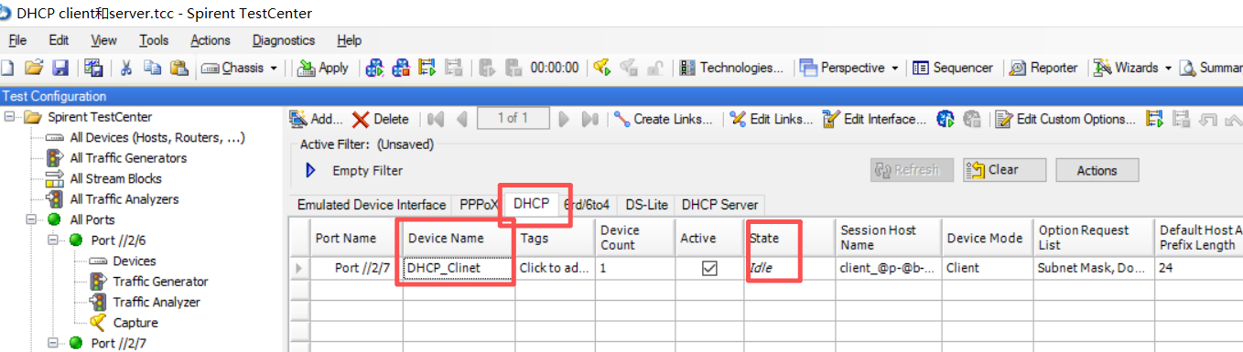Screen dimensions: 1243x352
Task: Collapse the Spirent TestCenter root node
Action: pyautogui.click(x=10, y=117)
